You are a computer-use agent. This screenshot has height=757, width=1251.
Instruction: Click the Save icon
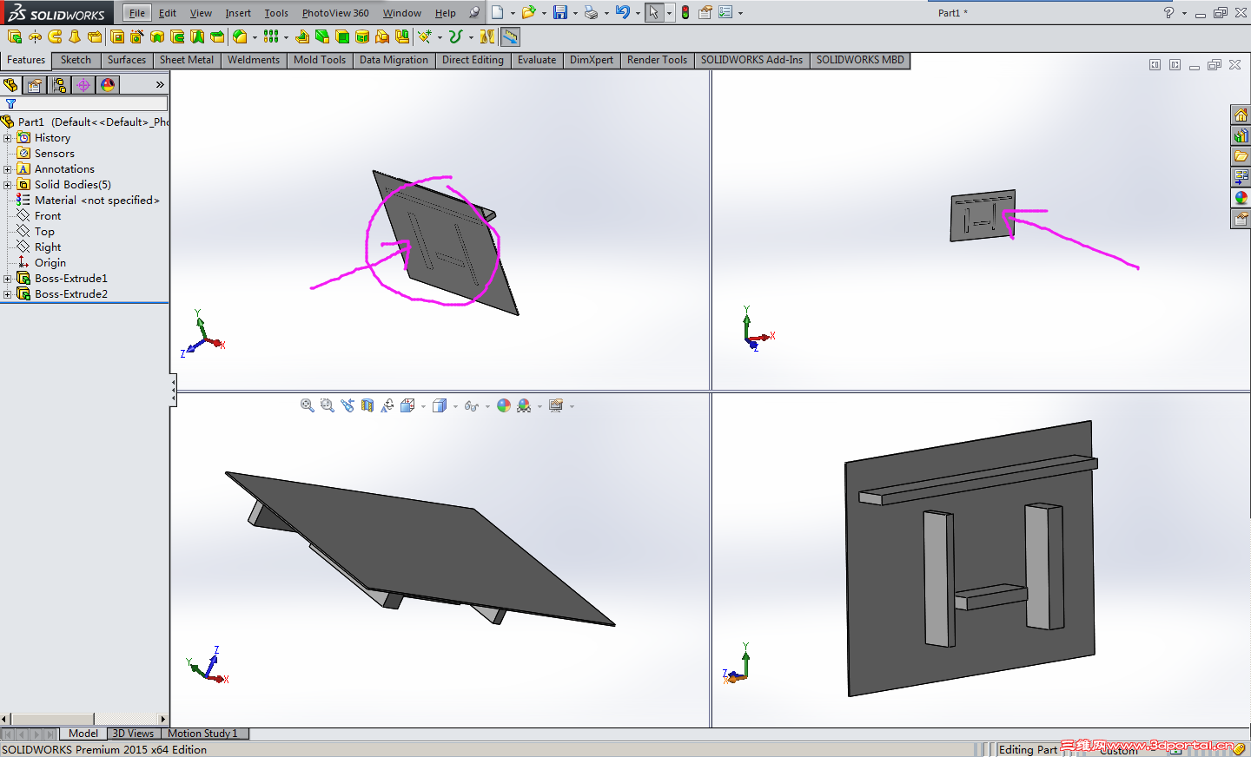(x=560, y=12)
